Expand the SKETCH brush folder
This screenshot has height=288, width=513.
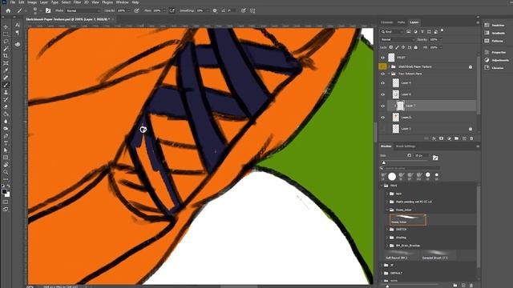click(387, 230)
